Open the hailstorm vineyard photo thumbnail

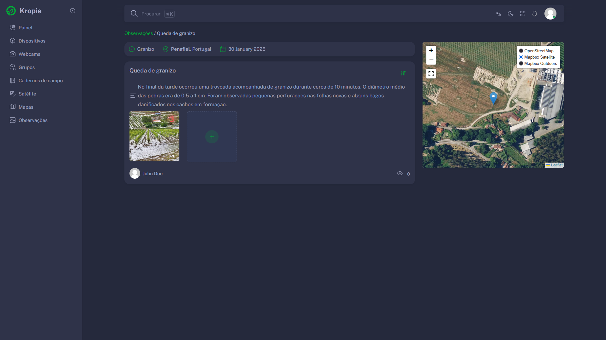(154, 136)
